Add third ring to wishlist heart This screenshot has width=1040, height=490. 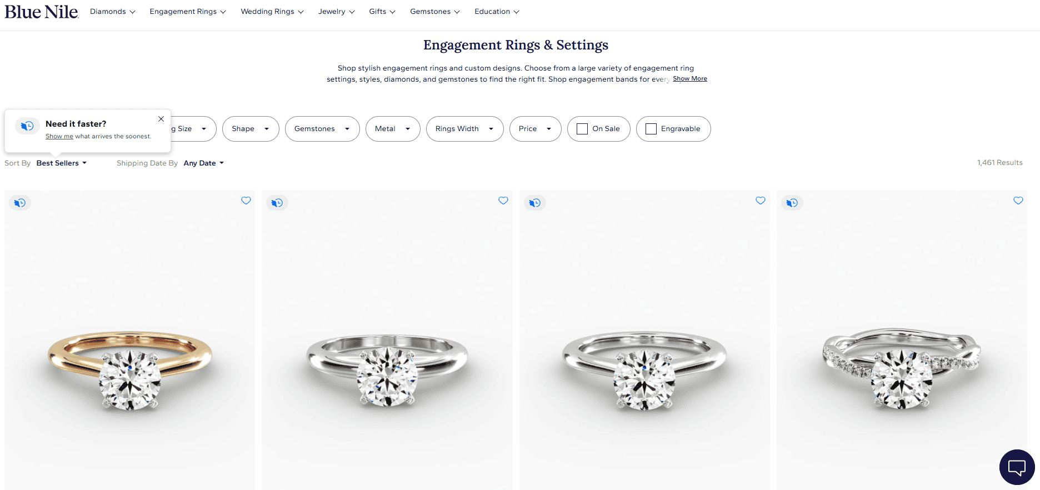point(761,201)
